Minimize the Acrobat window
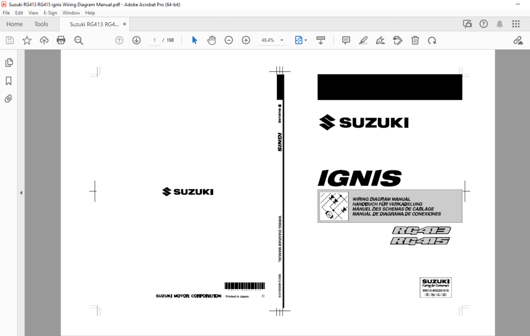 (x=518, y=4)
